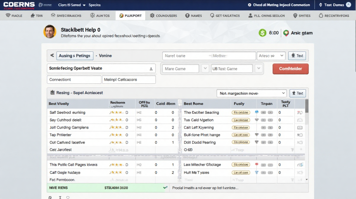Toggle first gray switch in Doll Dodd Pearing row
The width and height of the screenshot is (356, 199).
(263, 142)
